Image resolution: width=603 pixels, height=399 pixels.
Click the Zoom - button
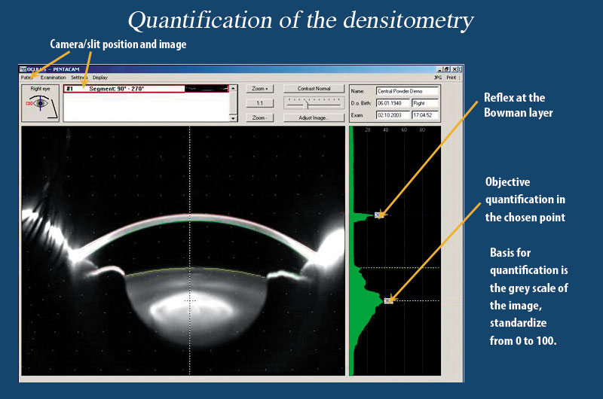click(260, 118)
